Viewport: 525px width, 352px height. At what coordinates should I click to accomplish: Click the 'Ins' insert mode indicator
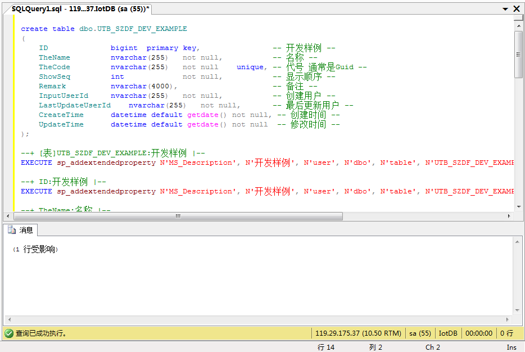coord(512,348)
